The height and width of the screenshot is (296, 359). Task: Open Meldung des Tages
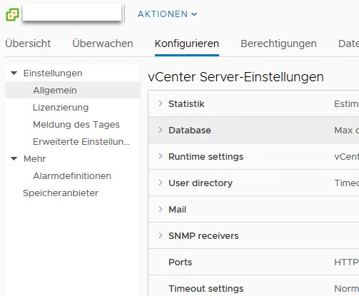pyautogui.click(x=76, y=125)
